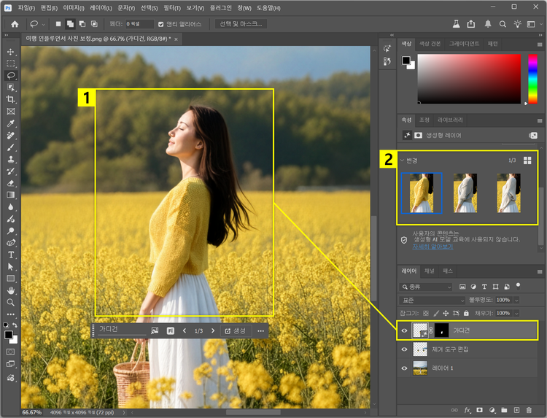Screen dimensions: 547x418
Task: Click the 선택 및 마스크 button
Action: (241, 24)
